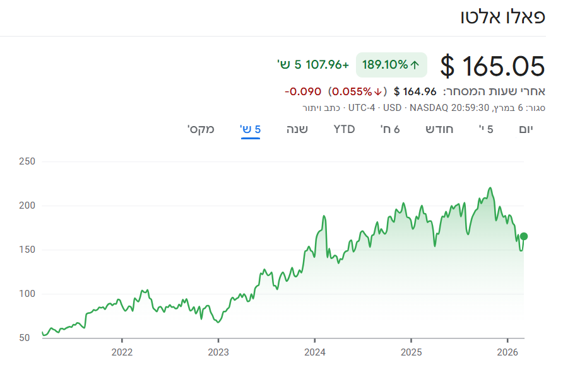The width and height of the screenshot is (575, 370).
Task: Switch chart to the יום (1 day) range
Action: pos(526,129)
